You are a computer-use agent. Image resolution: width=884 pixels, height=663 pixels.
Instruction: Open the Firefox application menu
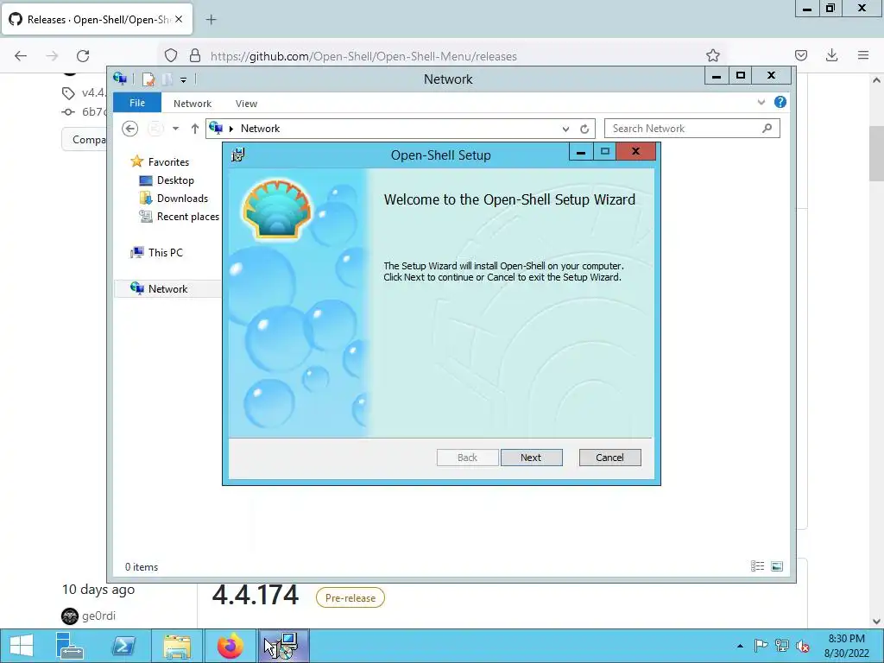coord(863,55)
